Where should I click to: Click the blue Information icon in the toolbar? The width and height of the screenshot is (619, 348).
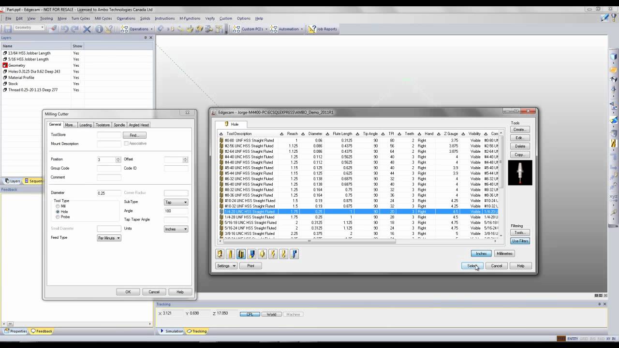coord(99,29)
